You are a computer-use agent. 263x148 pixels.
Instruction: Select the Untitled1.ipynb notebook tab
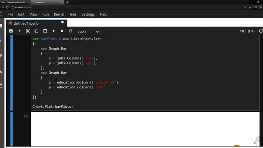tap(37, 23)
